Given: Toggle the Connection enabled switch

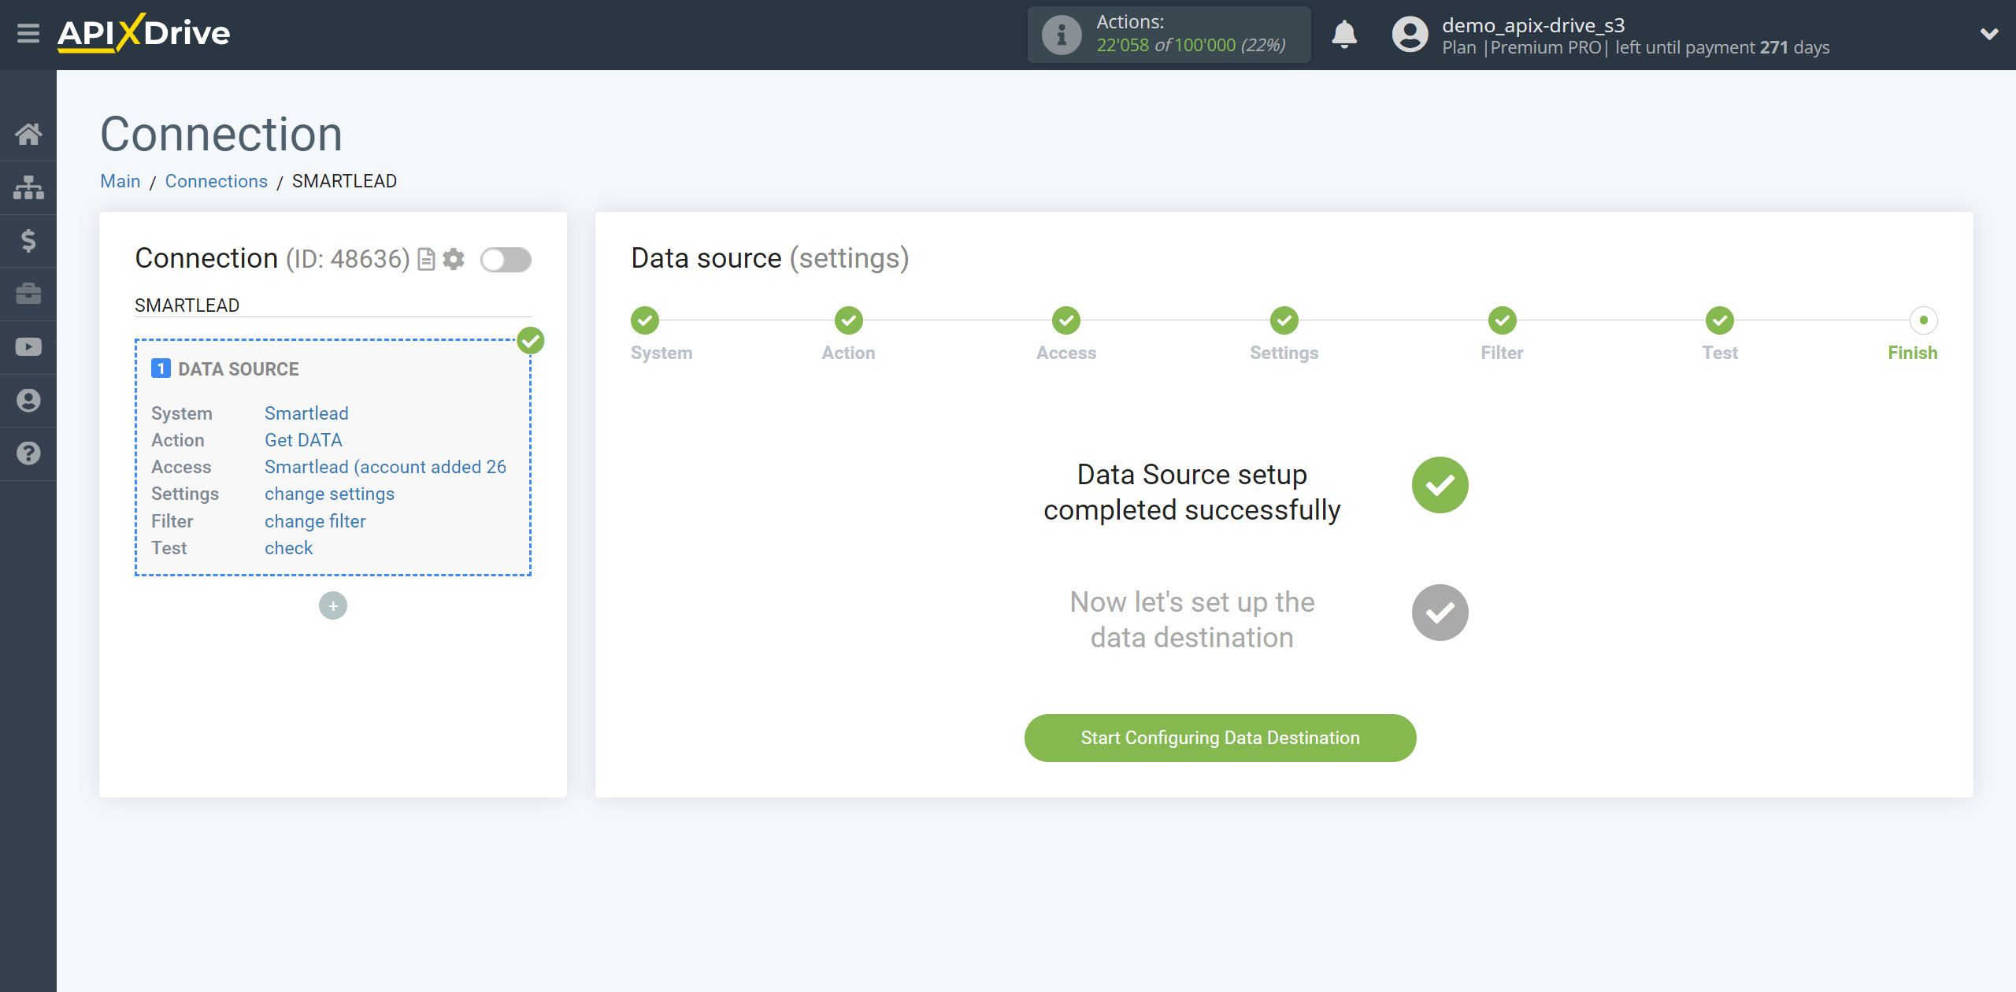Looking at the screenshot, I should pos(506,260).
